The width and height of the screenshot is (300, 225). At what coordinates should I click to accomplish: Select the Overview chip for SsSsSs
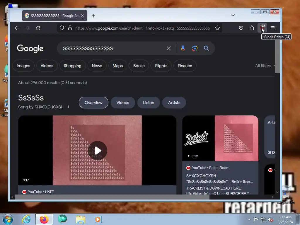point(93,103)
